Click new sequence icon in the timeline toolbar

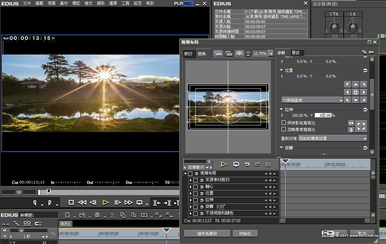pyautogui.click(x=67, y=215)
